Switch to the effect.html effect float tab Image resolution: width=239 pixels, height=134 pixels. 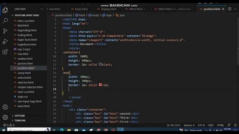point(174,9)
